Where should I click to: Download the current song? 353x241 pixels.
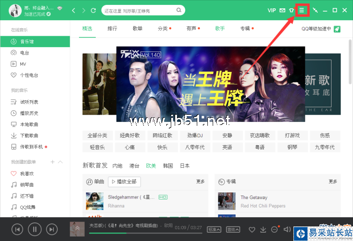(x=263, y=230)
